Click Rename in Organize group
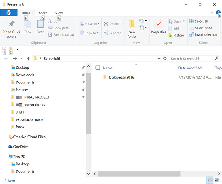 tap(112, 33)
